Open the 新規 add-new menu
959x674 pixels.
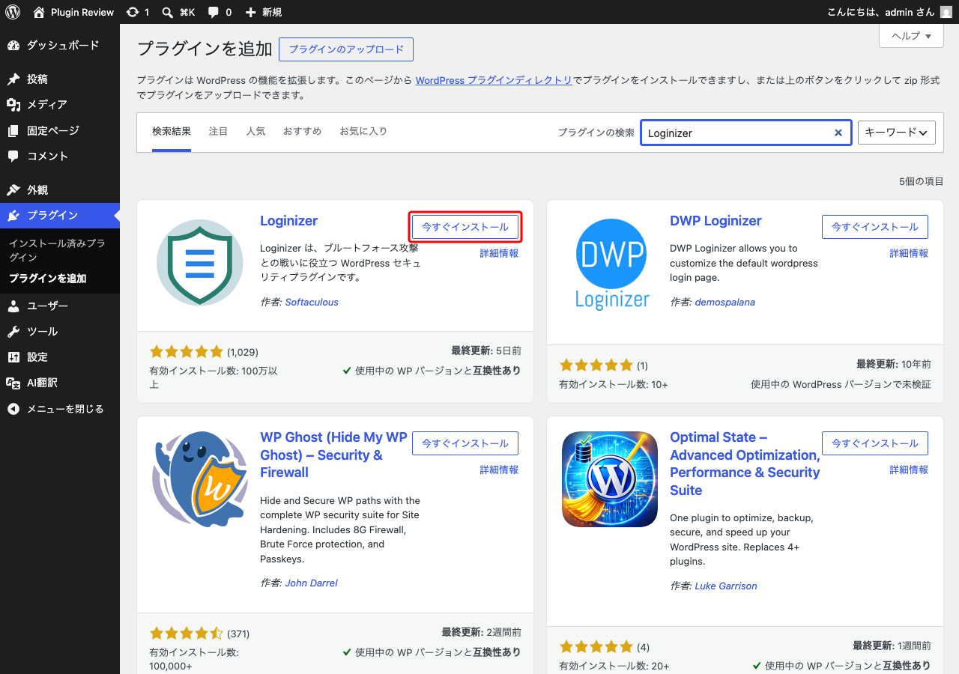point(263,12)
